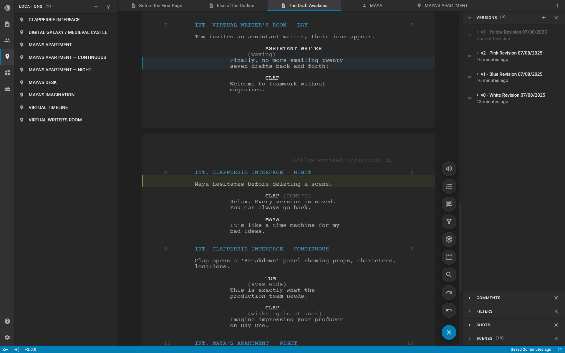
Task: Click 'Saved 26 minutes ago' status
Action: point(531,349)
